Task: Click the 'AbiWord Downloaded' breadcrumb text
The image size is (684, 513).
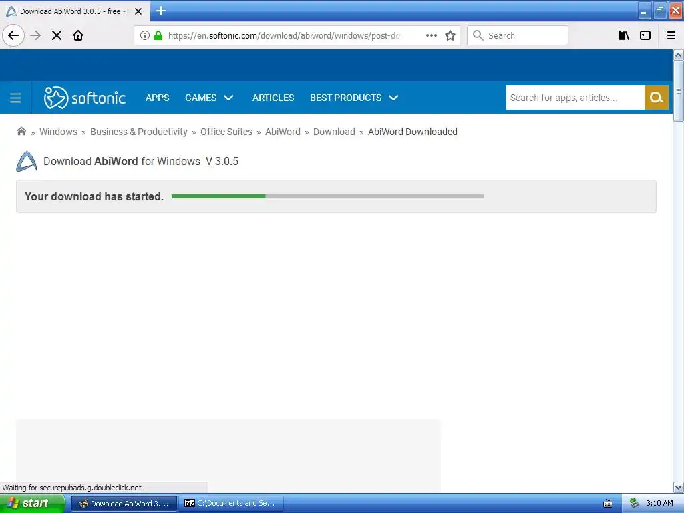Action: click(413, 132)
